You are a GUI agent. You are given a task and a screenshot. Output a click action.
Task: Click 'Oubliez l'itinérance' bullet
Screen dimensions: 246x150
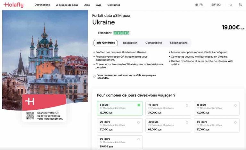point(202,63)
